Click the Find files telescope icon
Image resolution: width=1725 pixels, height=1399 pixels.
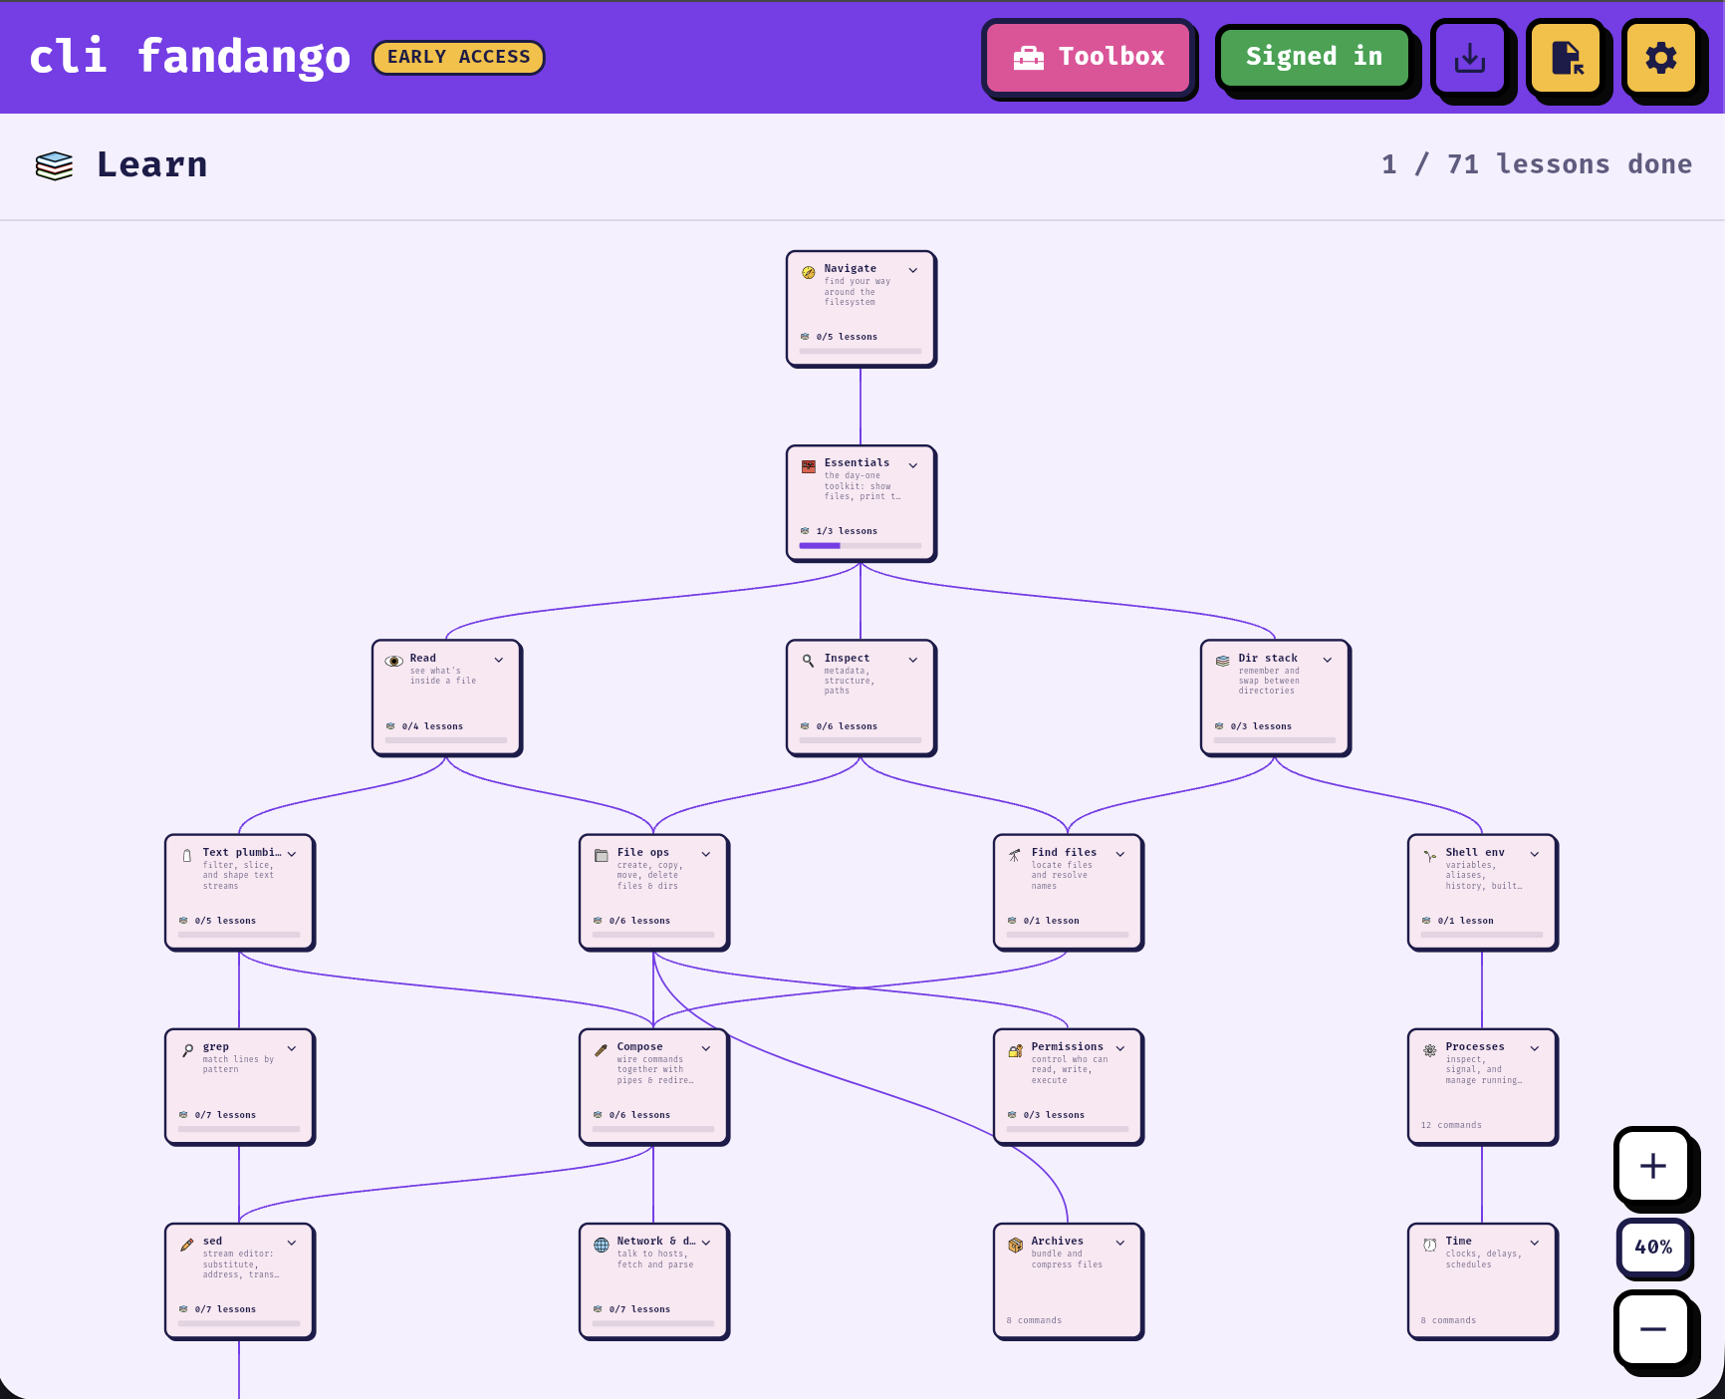1015,855
